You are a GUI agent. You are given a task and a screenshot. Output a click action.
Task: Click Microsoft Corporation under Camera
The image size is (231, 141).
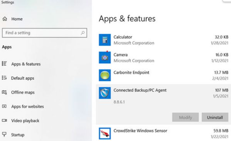(134, 60)
